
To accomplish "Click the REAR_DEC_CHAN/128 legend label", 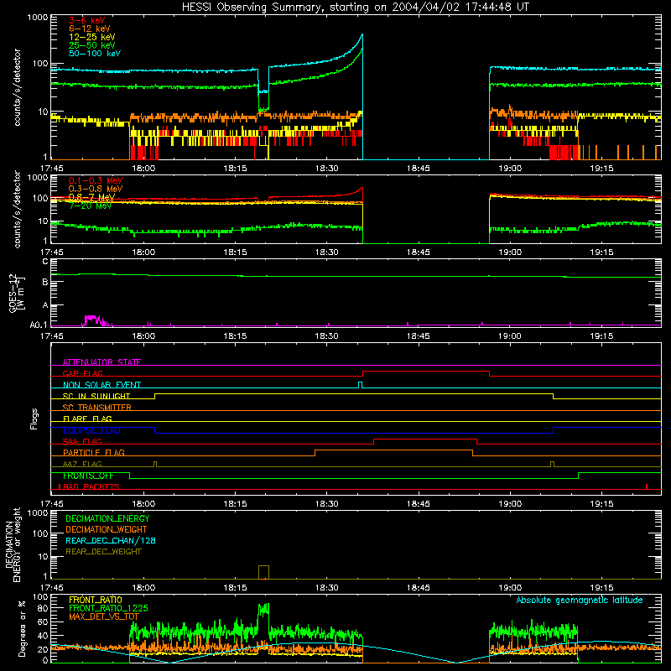I will pos(111,541).
